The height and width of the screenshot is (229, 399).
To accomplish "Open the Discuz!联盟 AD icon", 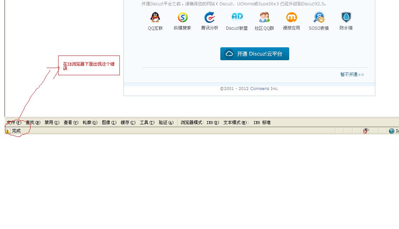I will coord(237,16).
